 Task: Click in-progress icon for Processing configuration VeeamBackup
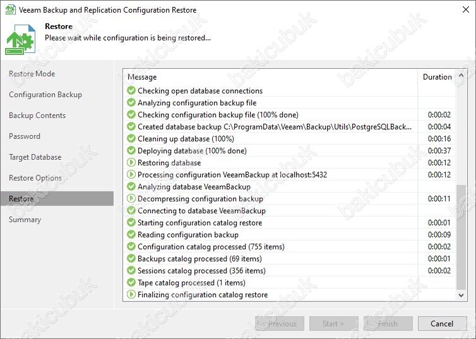coord(131,174)
